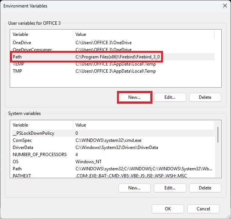Click New under User variables
The height and width of the screenshot is (219, 231).
[x=134, y=97]
